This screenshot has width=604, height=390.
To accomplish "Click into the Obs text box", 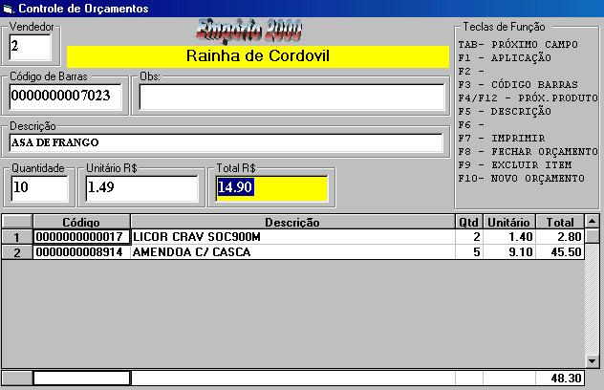I will tap(291, 97).
